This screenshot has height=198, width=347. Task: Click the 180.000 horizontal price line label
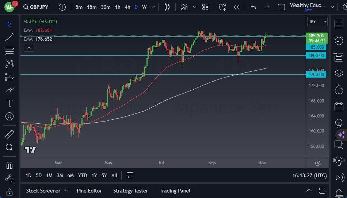(316, 55)
